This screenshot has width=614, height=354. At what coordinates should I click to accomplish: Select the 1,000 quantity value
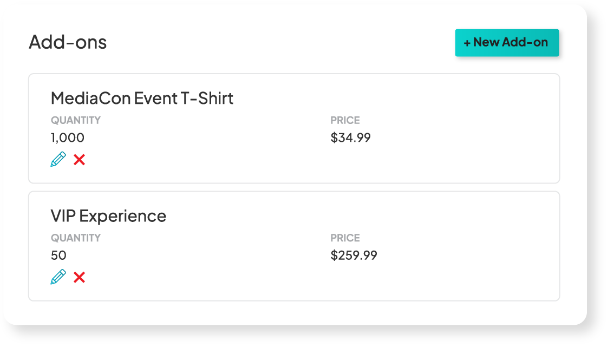pos(67,137)
